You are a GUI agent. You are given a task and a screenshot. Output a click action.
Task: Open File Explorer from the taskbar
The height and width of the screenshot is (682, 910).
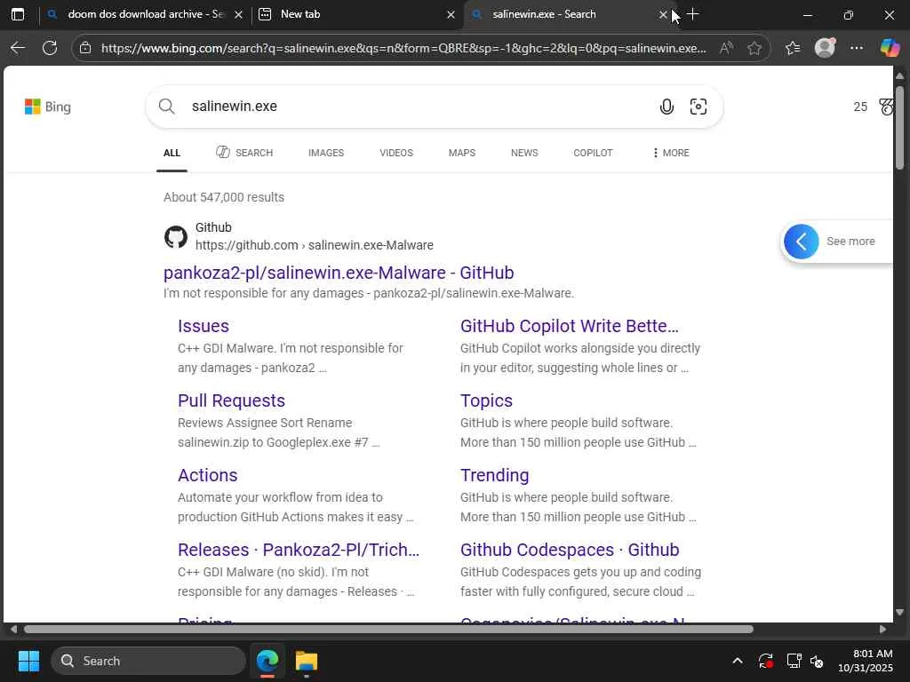pyautogui.click(x=307, y=661)
